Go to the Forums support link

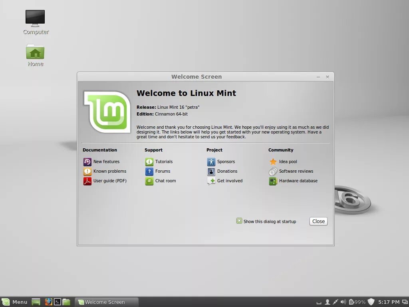click(158, 171)
